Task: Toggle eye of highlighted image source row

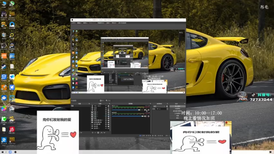Action: pyautogui.click(x=106, y=116)
